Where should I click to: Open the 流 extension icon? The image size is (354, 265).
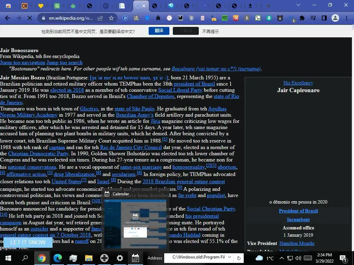(x=136, y=18)
